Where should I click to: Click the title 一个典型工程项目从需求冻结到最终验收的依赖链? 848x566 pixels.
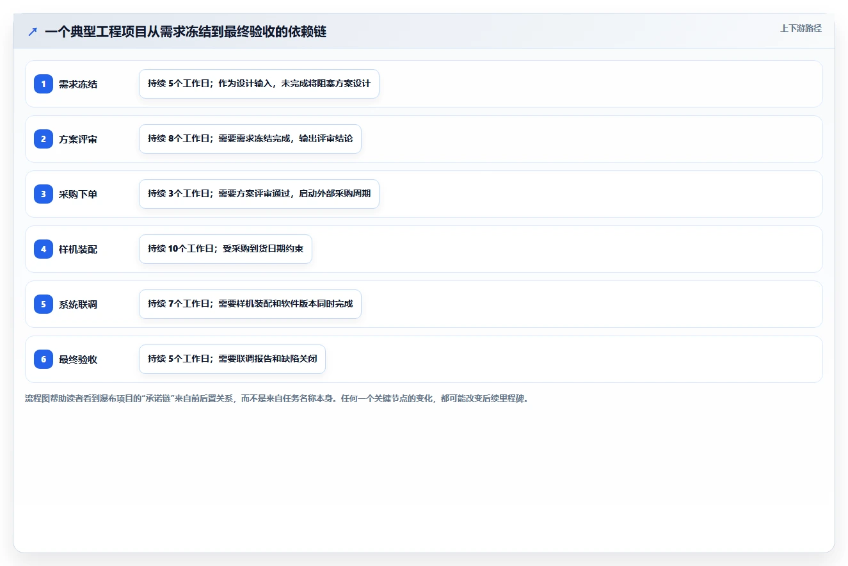(x=186, y=32)
